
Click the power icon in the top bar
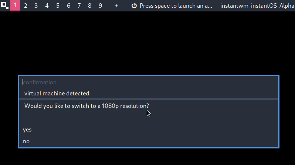(x=134, y=6)
